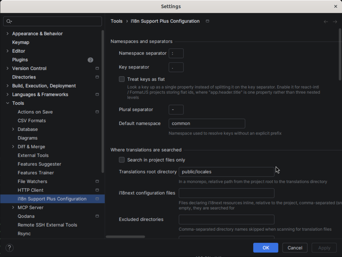The width and height of the screenshot is (342, 257).
Task: Click project icon on HTTP Client row
Action: click(97, 190)
